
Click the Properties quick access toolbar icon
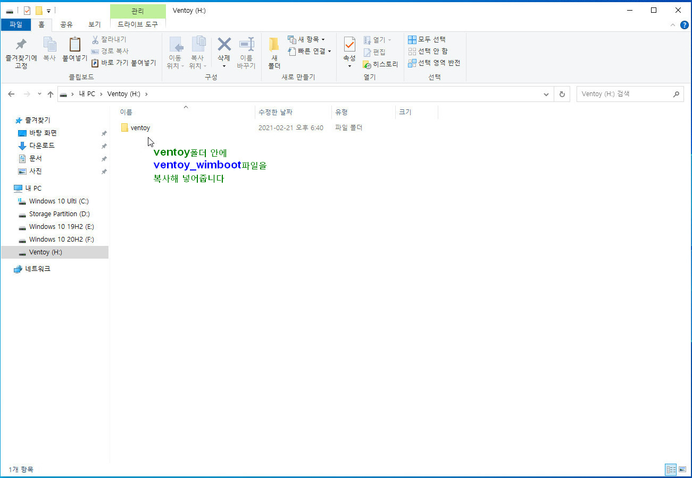coord(27,11)
